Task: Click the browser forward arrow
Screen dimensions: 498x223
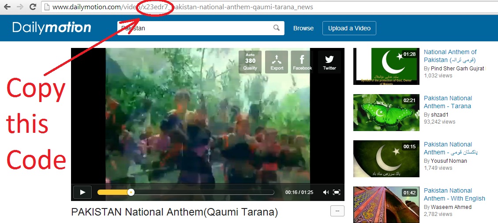Action: tap(20, 7)
